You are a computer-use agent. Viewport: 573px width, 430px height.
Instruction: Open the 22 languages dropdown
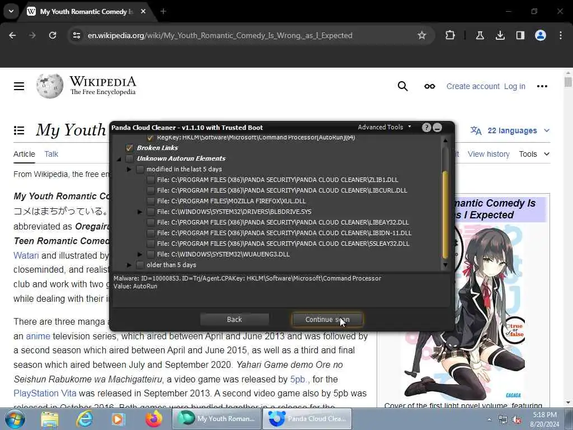(x=510, y=130)
